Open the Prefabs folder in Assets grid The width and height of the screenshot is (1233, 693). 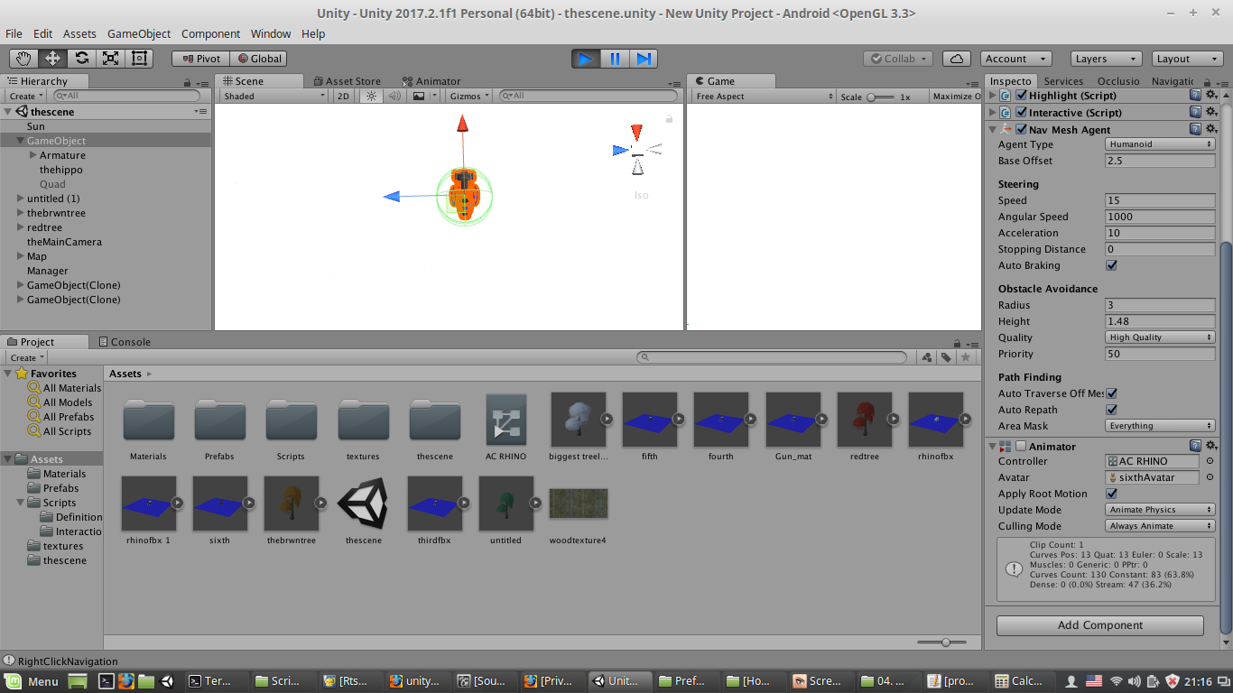[219, 427]
